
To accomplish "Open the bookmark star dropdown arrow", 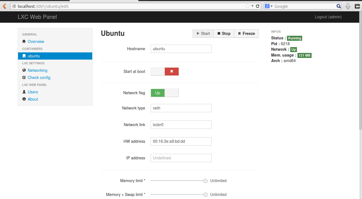I will coord(252,6).
